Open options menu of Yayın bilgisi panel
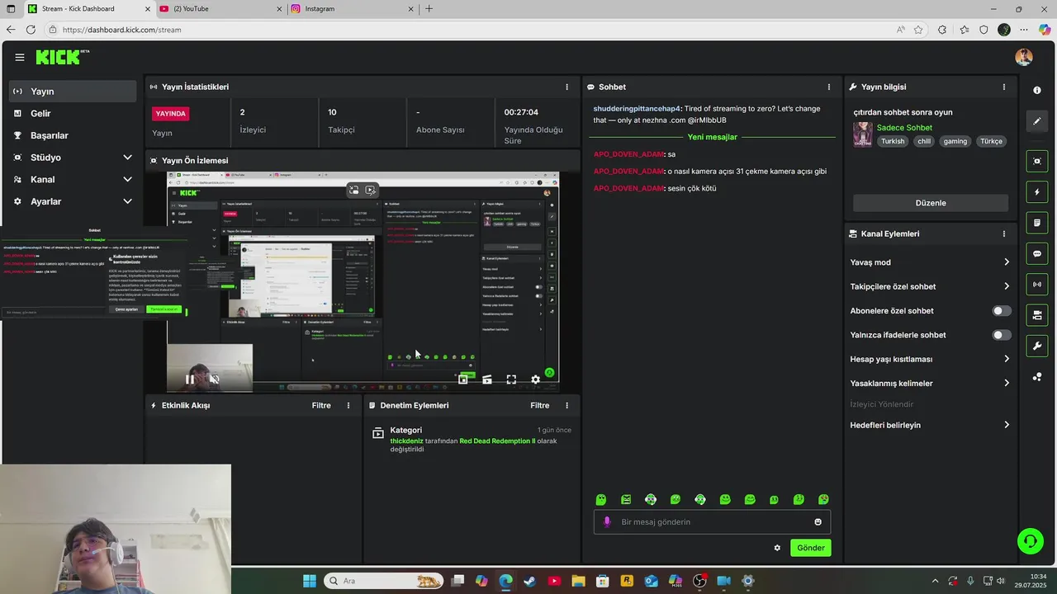Screen dimensions: 1057x594 coord(1004,87)
